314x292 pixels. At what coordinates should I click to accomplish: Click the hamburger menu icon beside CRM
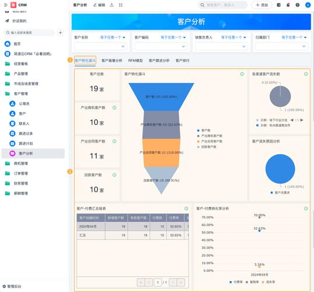coord(6,5)
